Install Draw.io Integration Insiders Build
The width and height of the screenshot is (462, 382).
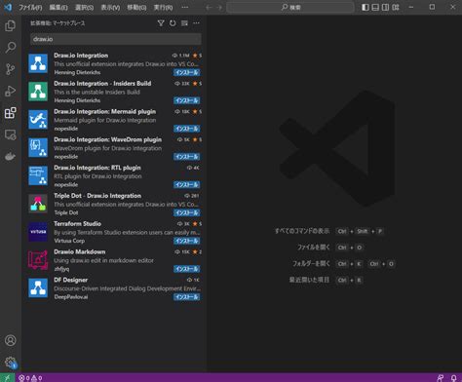(x=186, y=100)
